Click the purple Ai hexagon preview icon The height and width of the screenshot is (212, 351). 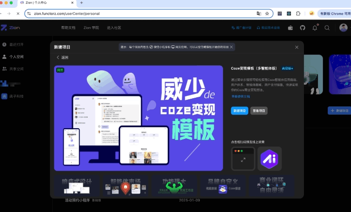(269, 159)
